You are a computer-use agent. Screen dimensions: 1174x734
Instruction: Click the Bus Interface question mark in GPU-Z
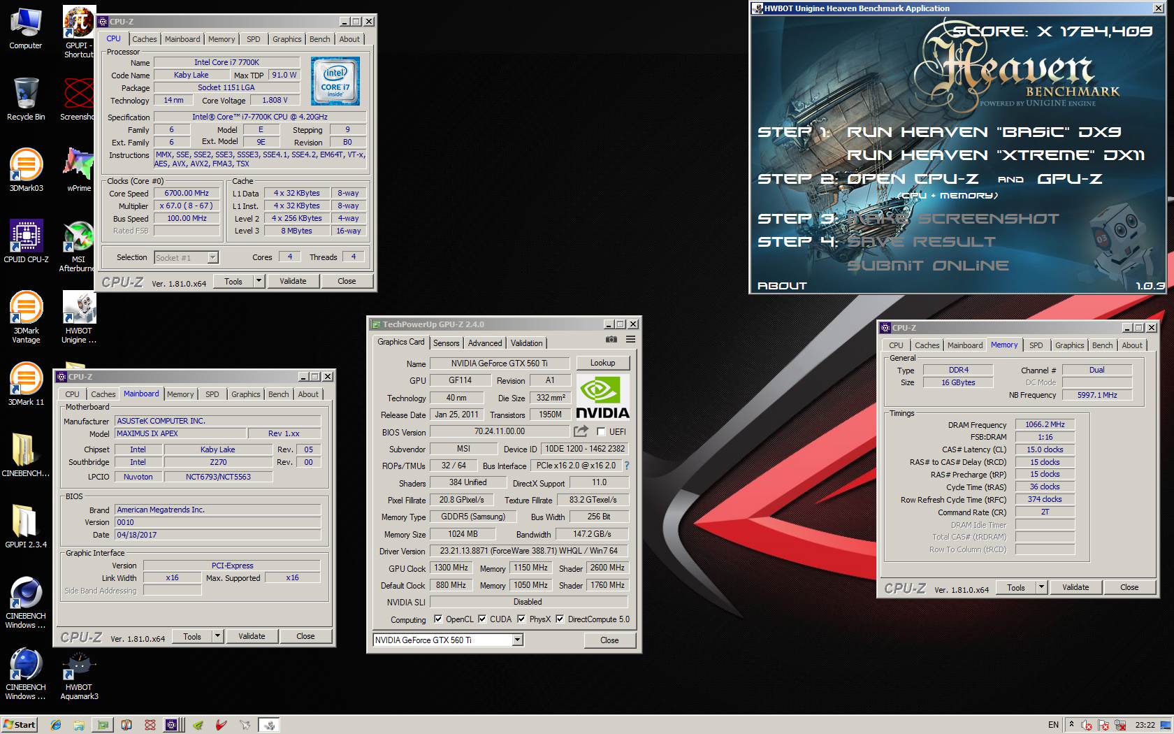pos(626,466)
